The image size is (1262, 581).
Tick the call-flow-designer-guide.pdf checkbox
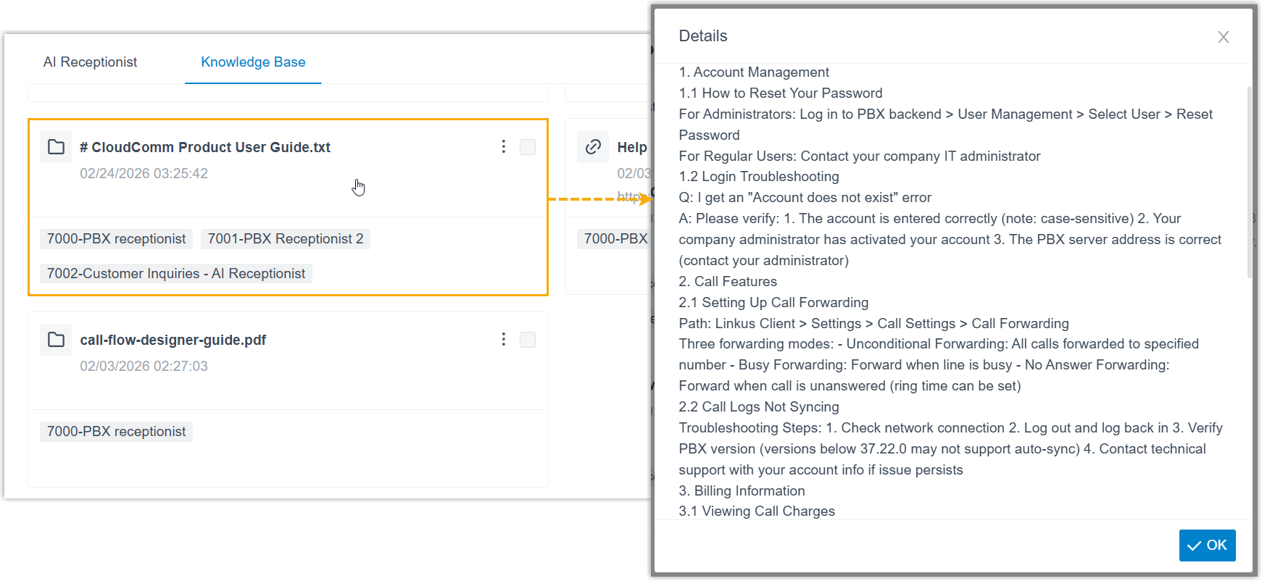(x=528, y=340)
